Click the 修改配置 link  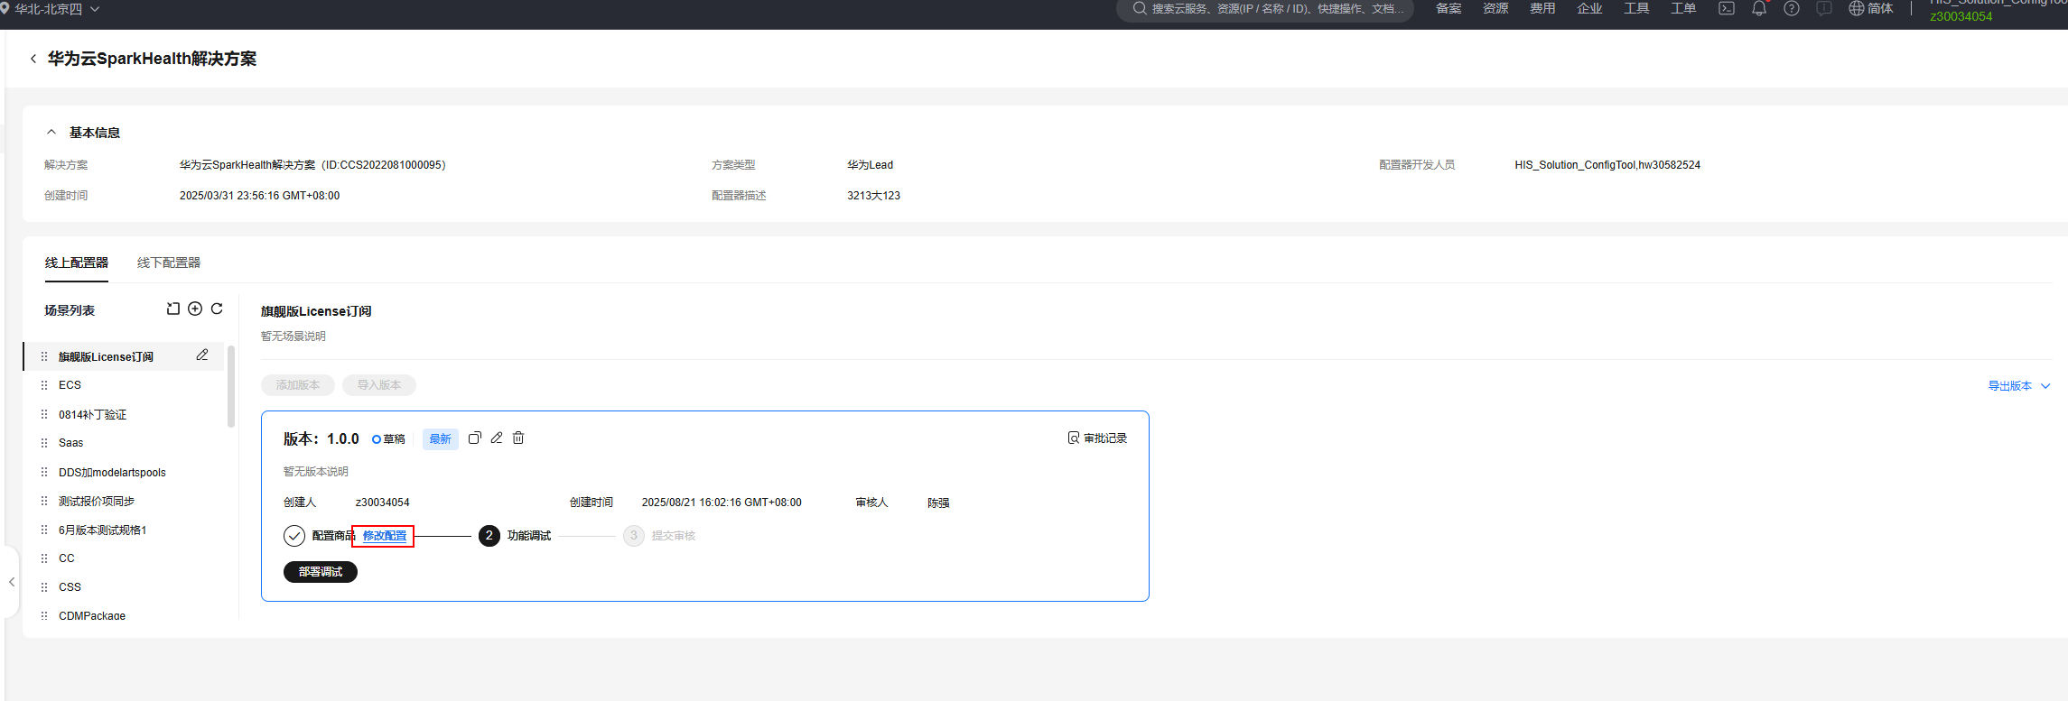385,536
